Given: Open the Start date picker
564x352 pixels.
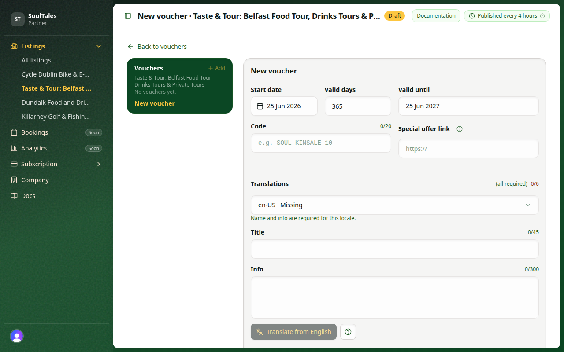Looking at the screenshot, I should click(x=284, y=106).
